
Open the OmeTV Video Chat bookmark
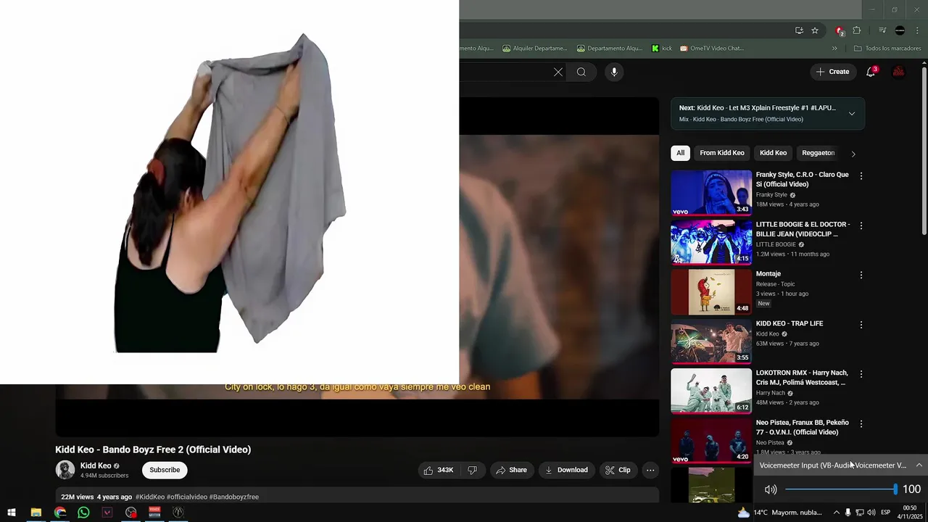712,49
